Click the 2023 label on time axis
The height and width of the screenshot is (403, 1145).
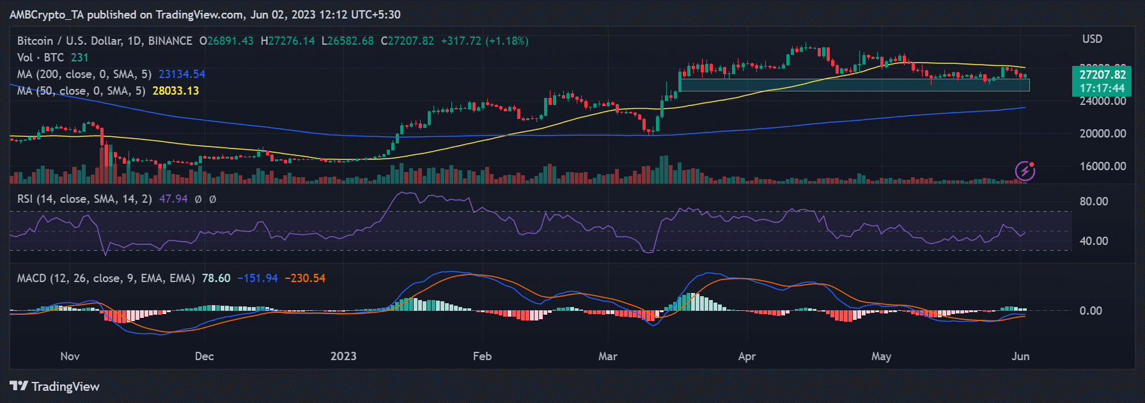point(343,356)
